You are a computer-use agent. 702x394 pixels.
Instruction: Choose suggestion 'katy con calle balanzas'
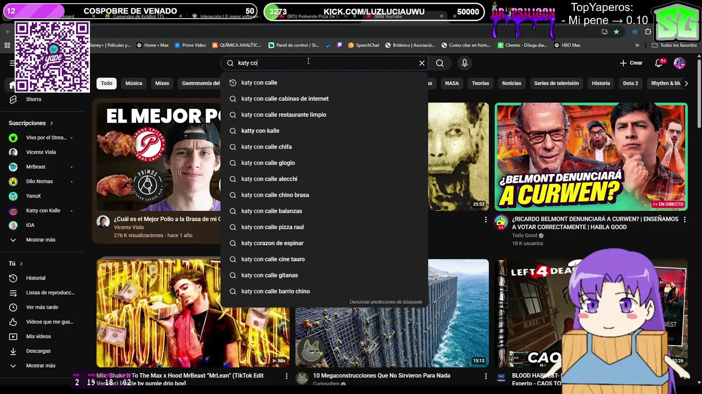324,211
